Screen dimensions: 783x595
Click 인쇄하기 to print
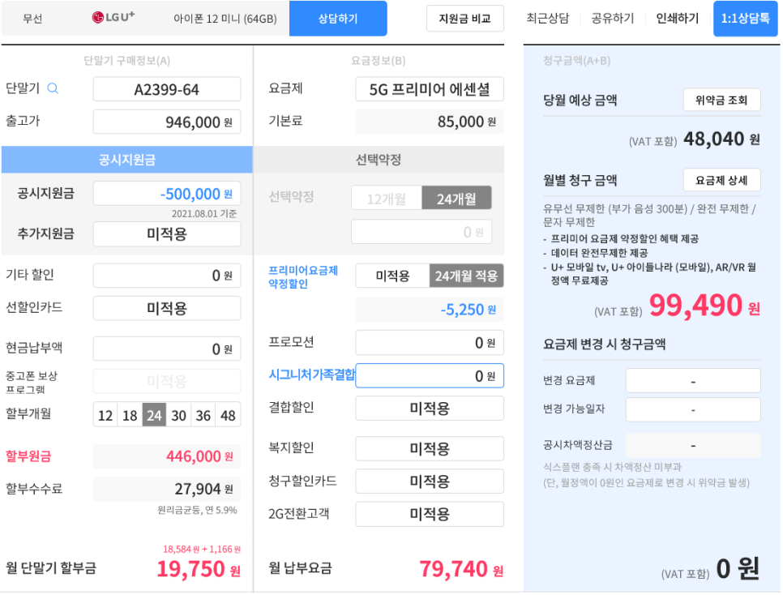click(x=678, y=19)
